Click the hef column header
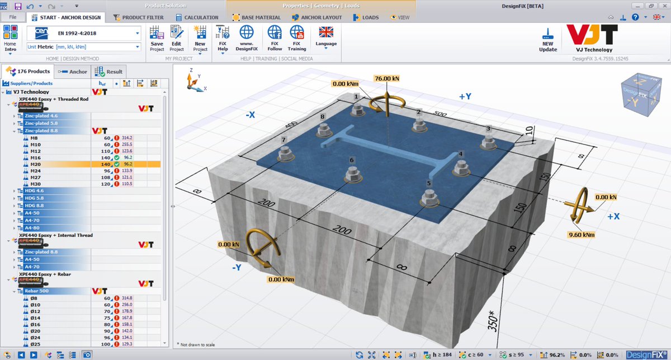 click(102, 83)
